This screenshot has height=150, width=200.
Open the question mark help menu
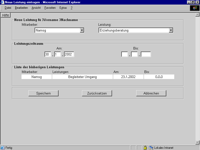[71, 8]
